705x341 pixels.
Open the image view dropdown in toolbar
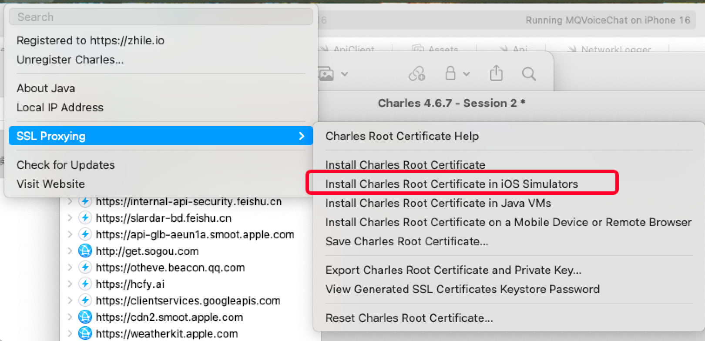click(333, 74)
